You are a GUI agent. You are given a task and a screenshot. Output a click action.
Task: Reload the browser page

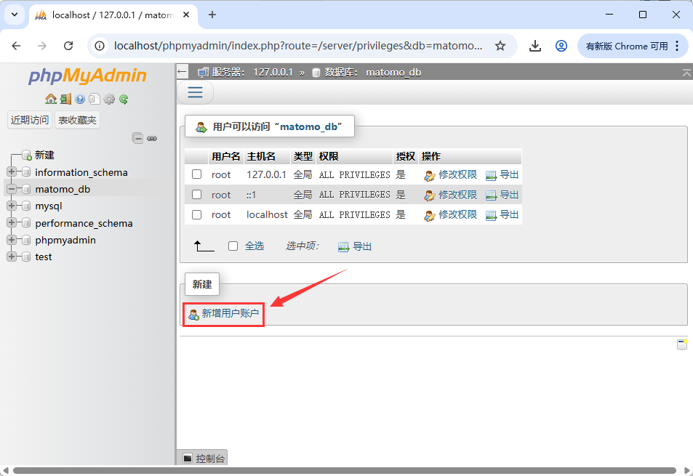[x=68, y=46]
